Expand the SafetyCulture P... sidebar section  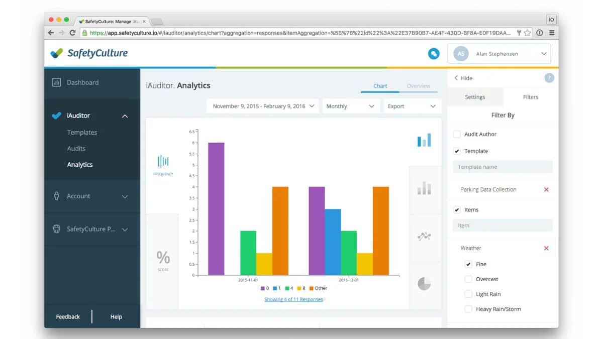pyautogui.click(x=125, y=230)
